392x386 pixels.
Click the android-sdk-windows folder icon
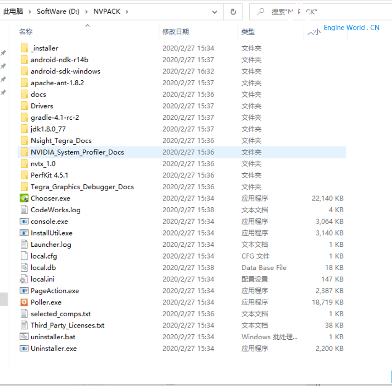tap(24, 71)
